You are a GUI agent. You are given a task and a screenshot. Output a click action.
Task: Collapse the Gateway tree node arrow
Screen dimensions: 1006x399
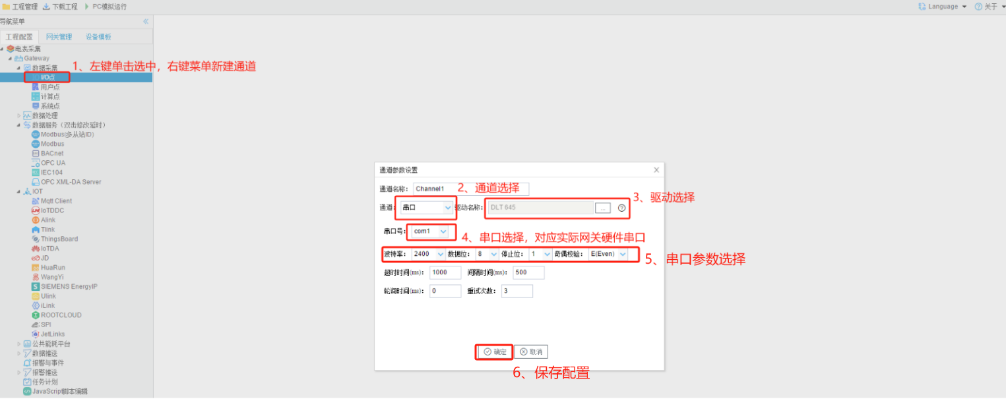(x=11, y=59)
